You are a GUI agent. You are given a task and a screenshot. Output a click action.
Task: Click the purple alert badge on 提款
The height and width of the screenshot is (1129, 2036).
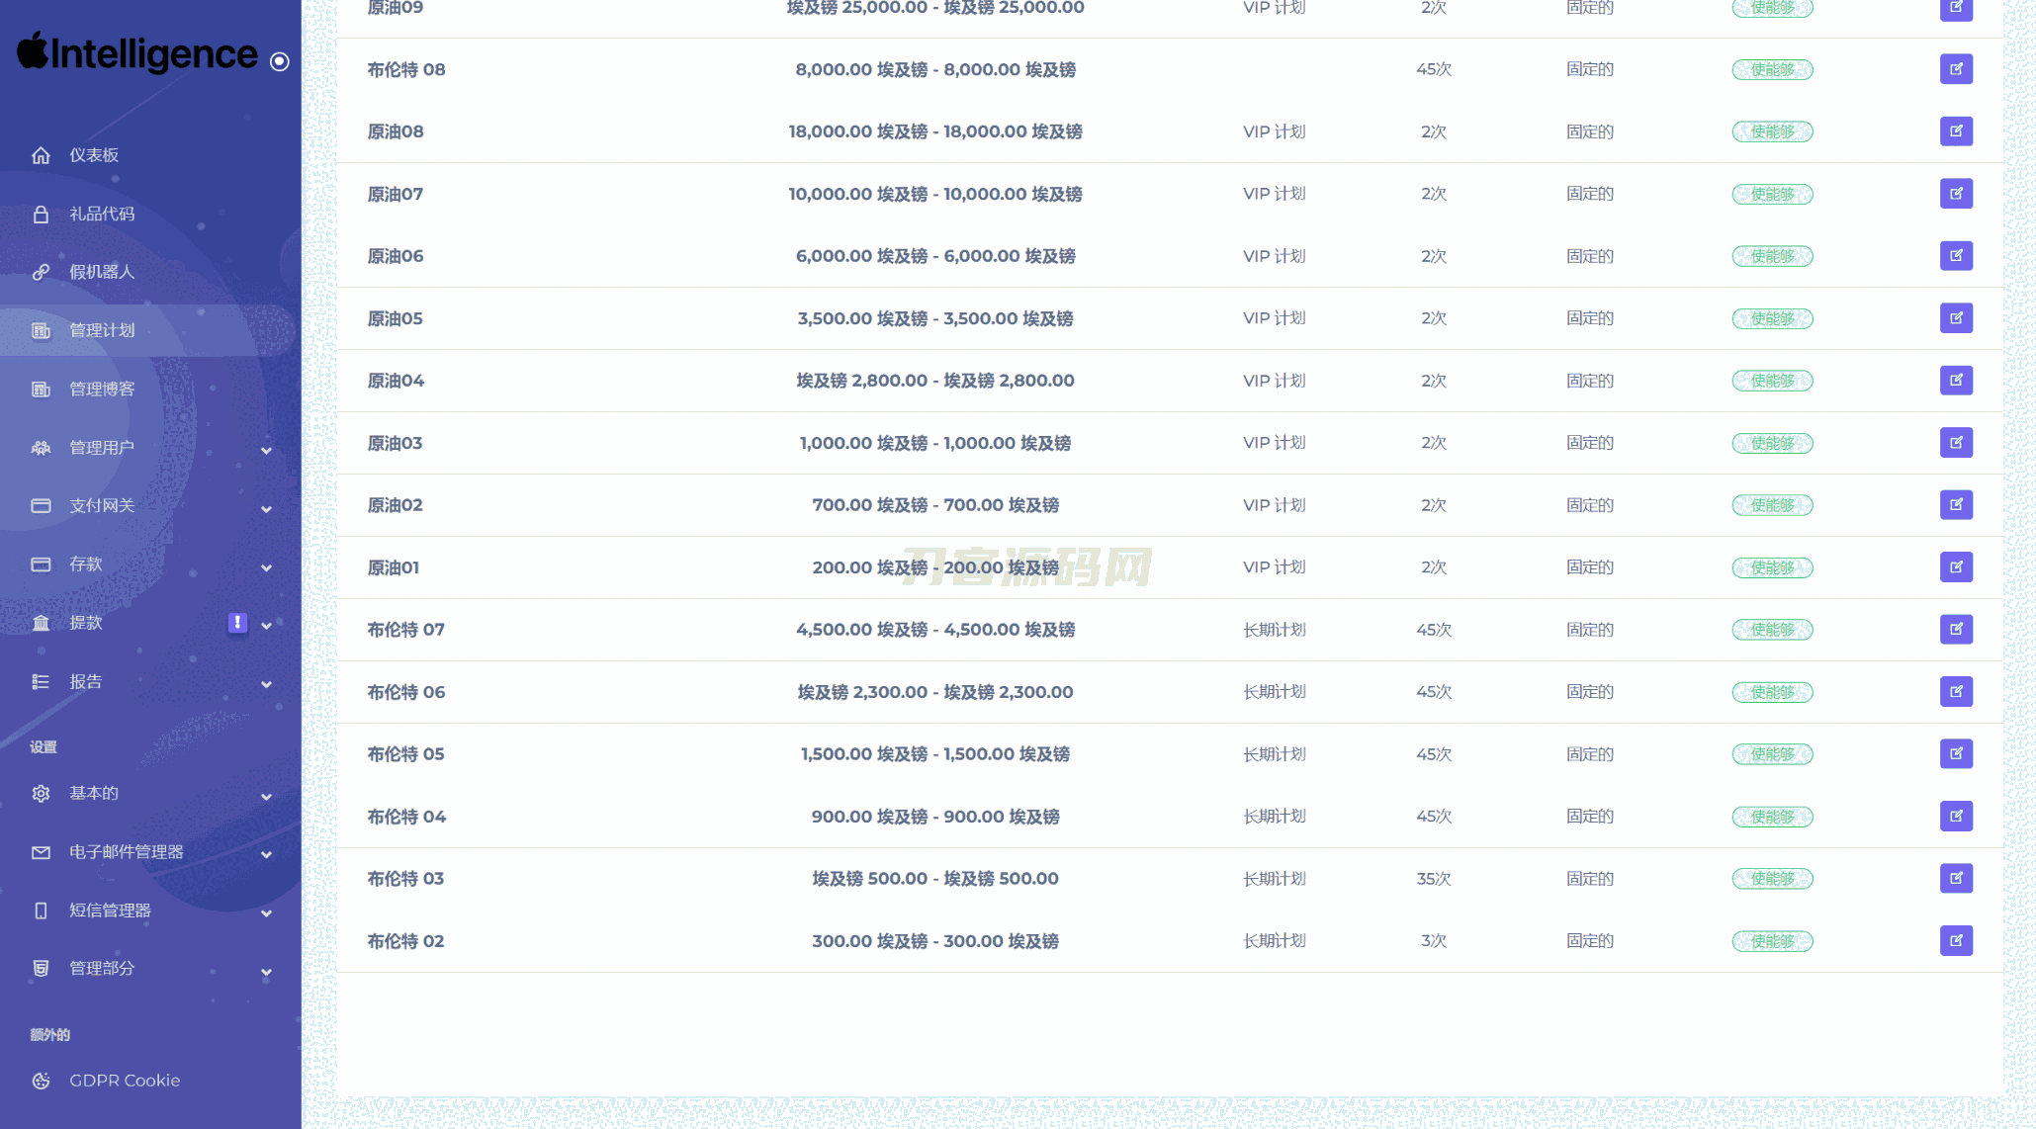tap(237, 622)
